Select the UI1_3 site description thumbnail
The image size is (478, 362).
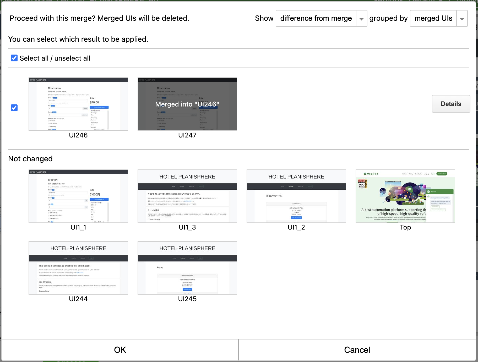(x=187, y=196)
